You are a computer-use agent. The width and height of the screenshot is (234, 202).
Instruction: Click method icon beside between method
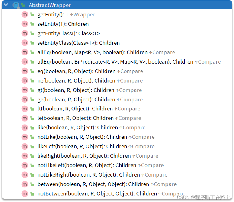tap(25, 184)
